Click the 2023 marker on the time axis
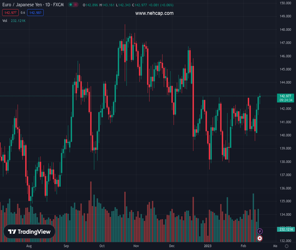The image size is (296, 250). (208, 246)
